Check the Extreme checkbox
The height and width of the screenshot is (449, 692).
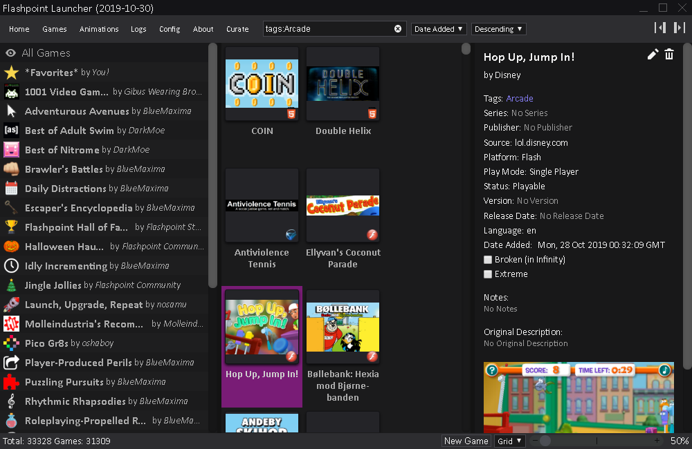tap(489, 274)
